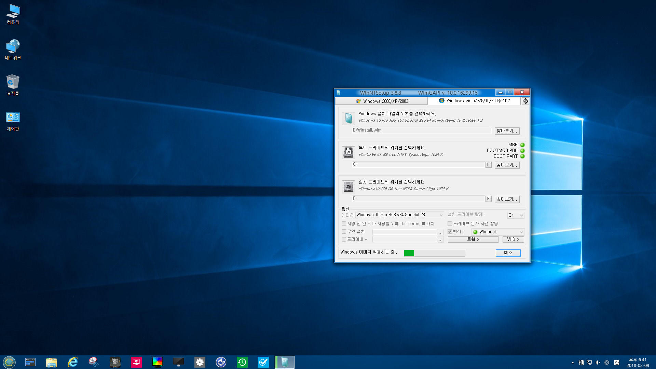This screenshot has height=369, width=656.
Task: Open the blue round partition tool taskbar icon
Action: click(x=221, y=362)
